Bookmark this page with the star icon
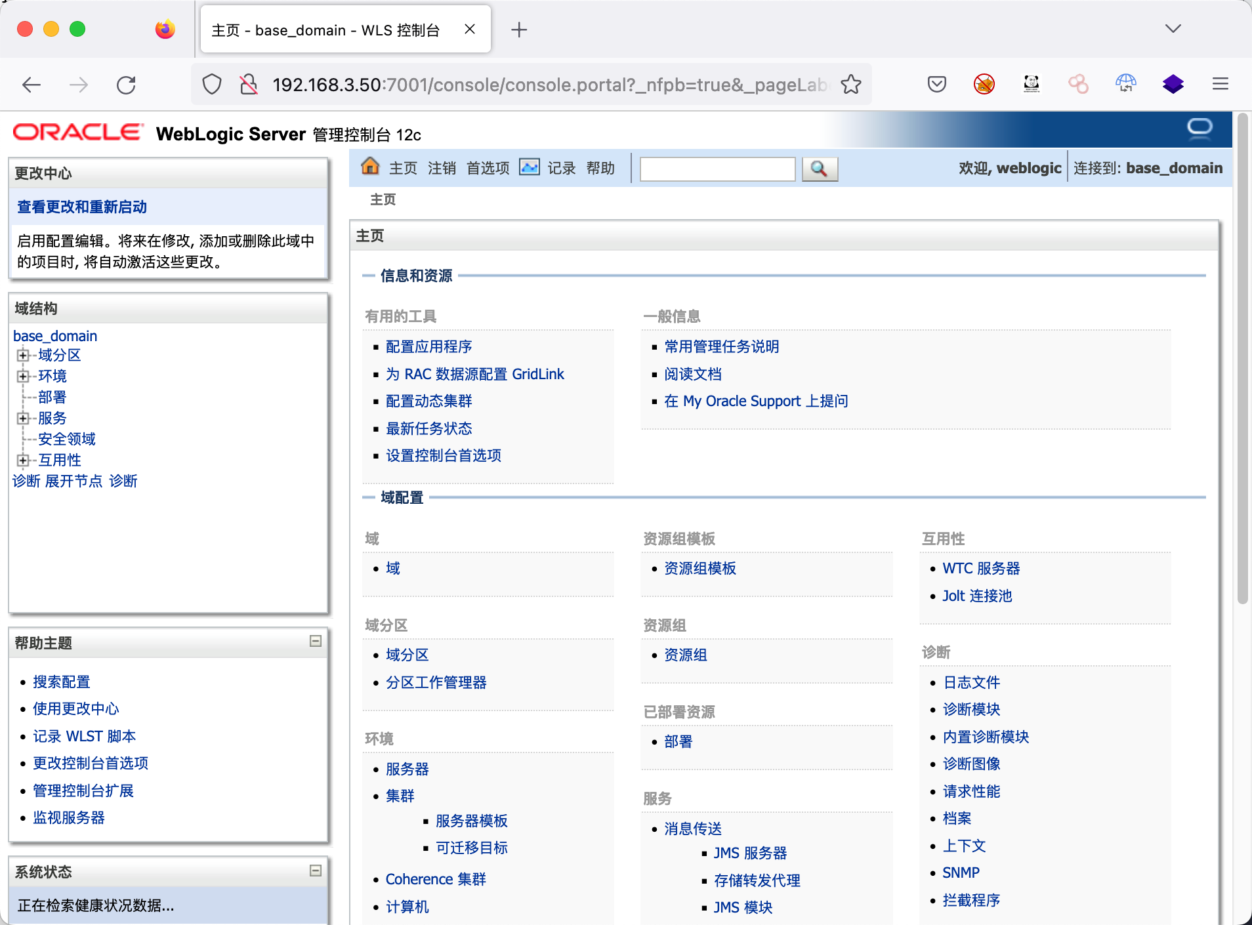Viewport: 1252px width, 925px height. coord(851,85)
